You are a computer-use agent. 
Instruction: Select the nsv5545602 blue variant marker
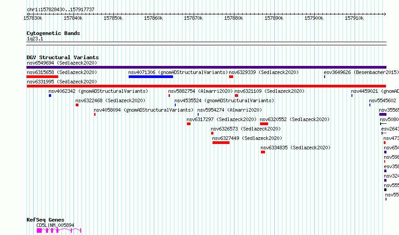tap(370, 105)
